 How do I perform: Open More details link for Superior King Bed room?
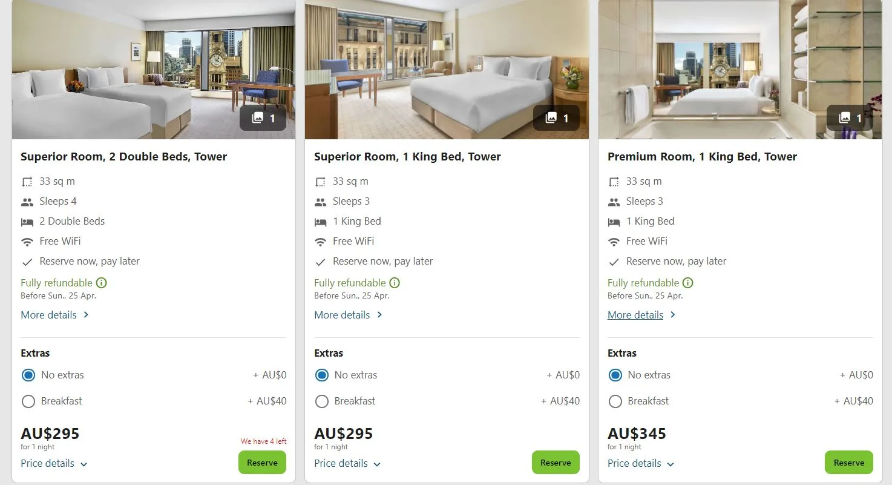click(x=343, y=315)
